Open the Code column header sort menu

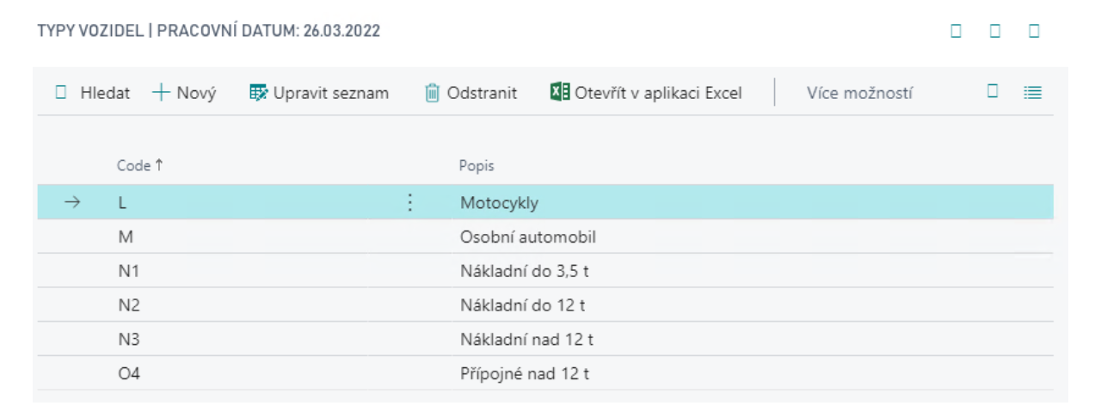pyautogui.click(x=140, y=166)
